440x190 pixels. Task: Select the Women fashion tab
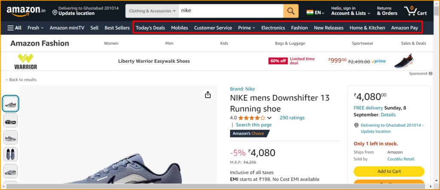[111, 43]
